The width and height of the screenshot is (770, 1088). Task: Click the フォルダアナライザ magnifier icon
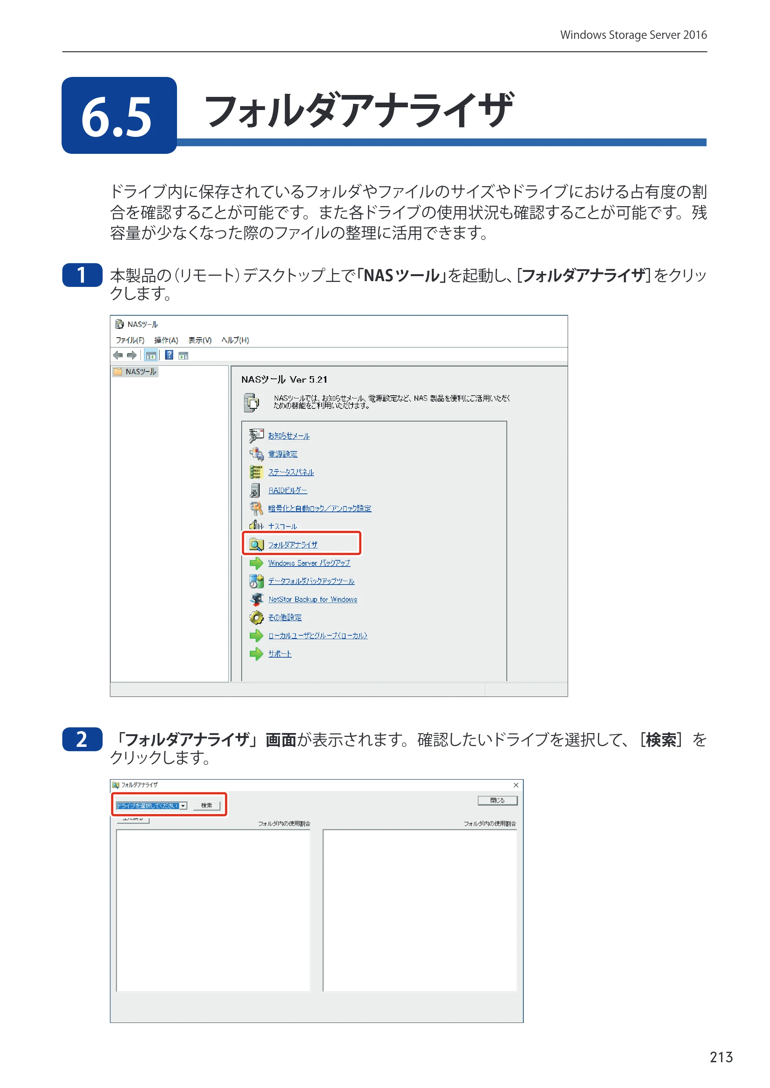point(257,545)
